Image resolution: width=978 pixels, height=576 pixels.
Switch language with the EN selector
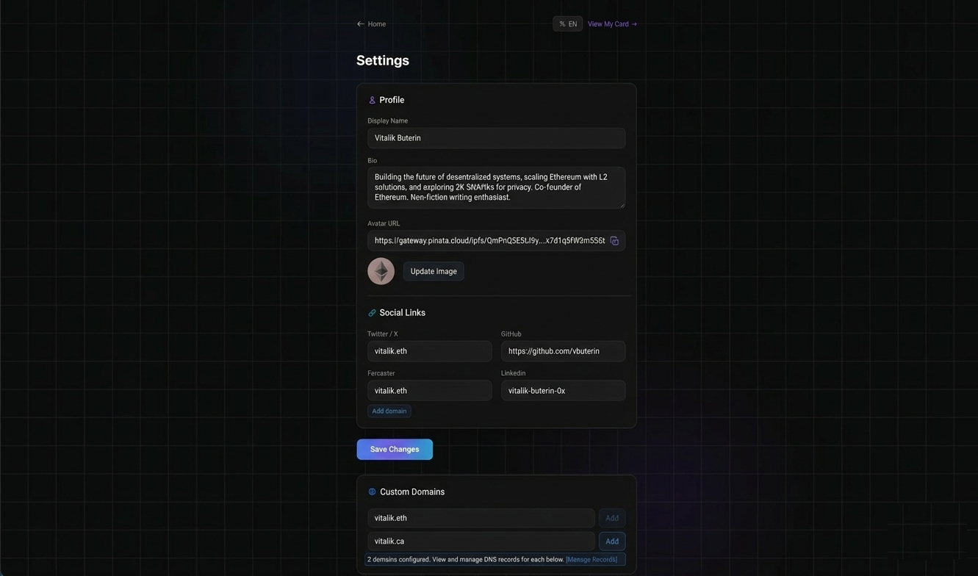567,24
